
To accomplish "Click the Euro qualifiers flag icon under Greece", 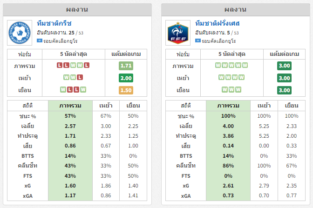I will (x=40, y=40).
